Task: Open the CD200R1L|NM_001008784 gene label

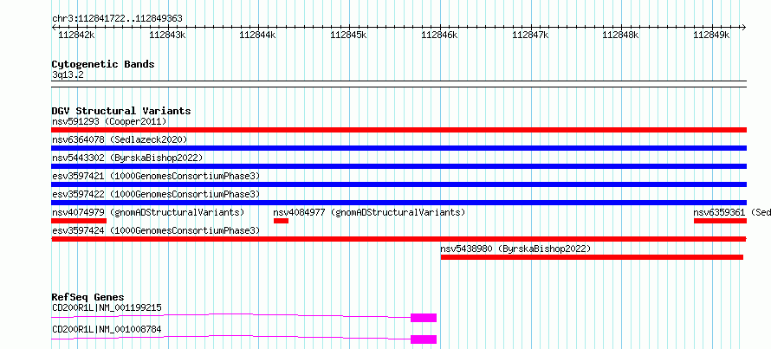Action: click(x=107, y=329)
